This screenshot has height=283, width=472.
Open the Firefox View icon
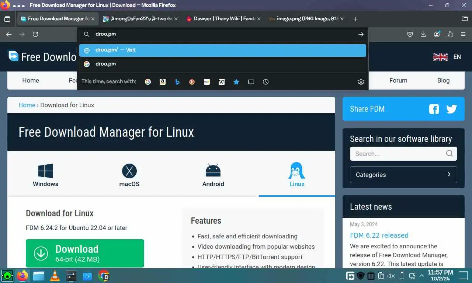7,19
